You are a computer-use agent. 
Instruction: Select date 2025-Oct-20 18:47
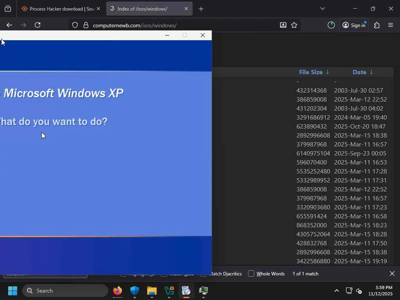[360, 127]
